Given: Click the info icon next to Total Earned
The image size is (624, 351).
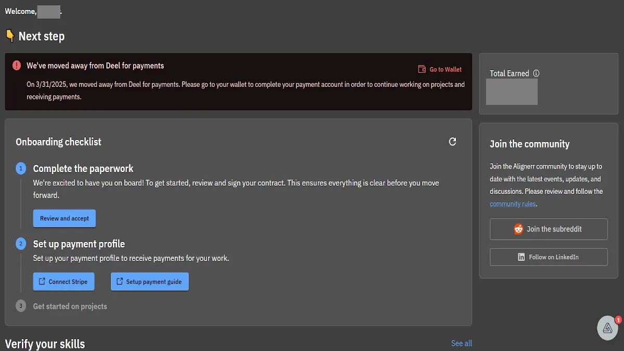Looking at the screenshot, I should [536, 73].
